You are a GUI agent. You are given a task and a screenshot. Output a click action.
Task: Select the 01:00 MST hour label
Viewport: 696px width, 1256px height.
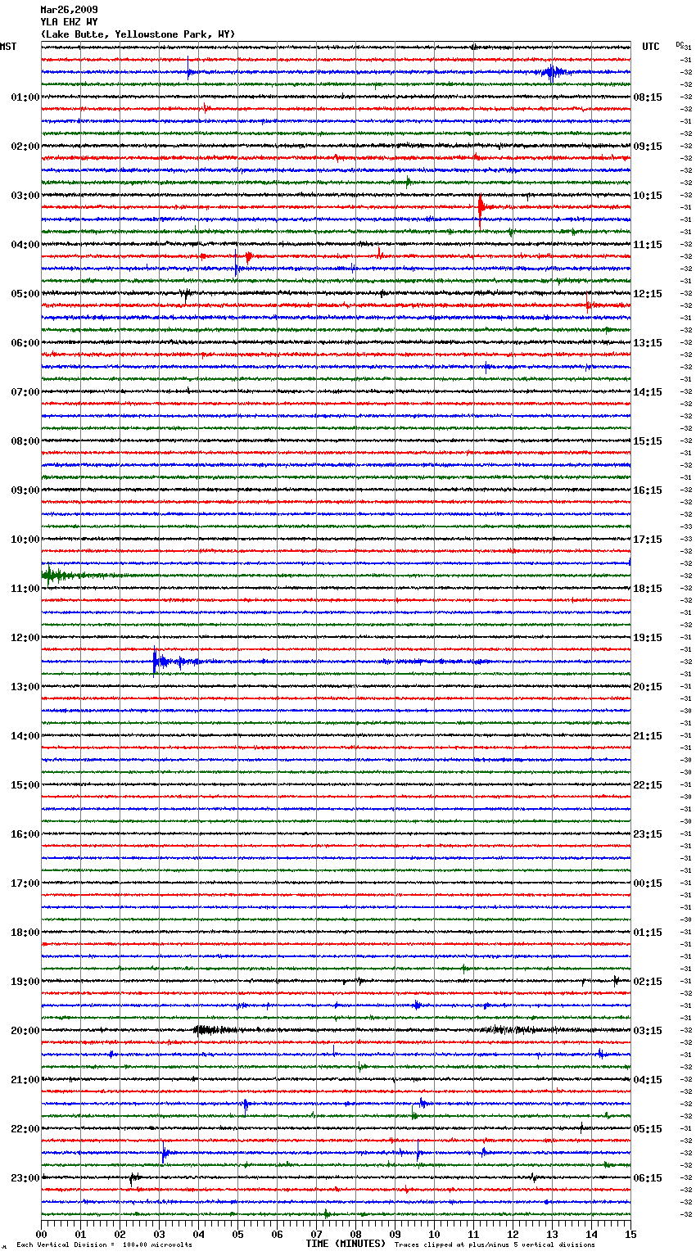coord(25,97)
